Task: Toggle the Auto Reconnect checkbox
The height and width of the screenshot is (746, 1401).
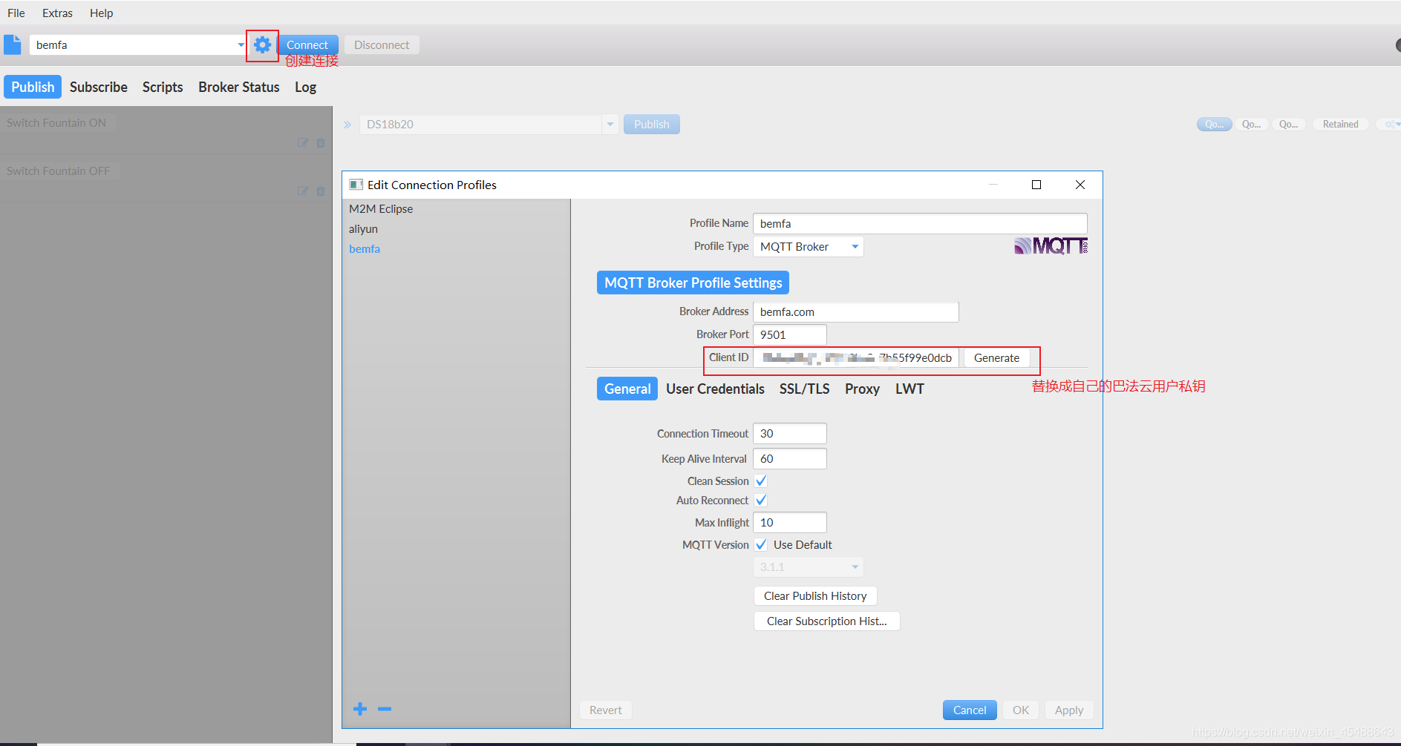Action: click(761, 500)
